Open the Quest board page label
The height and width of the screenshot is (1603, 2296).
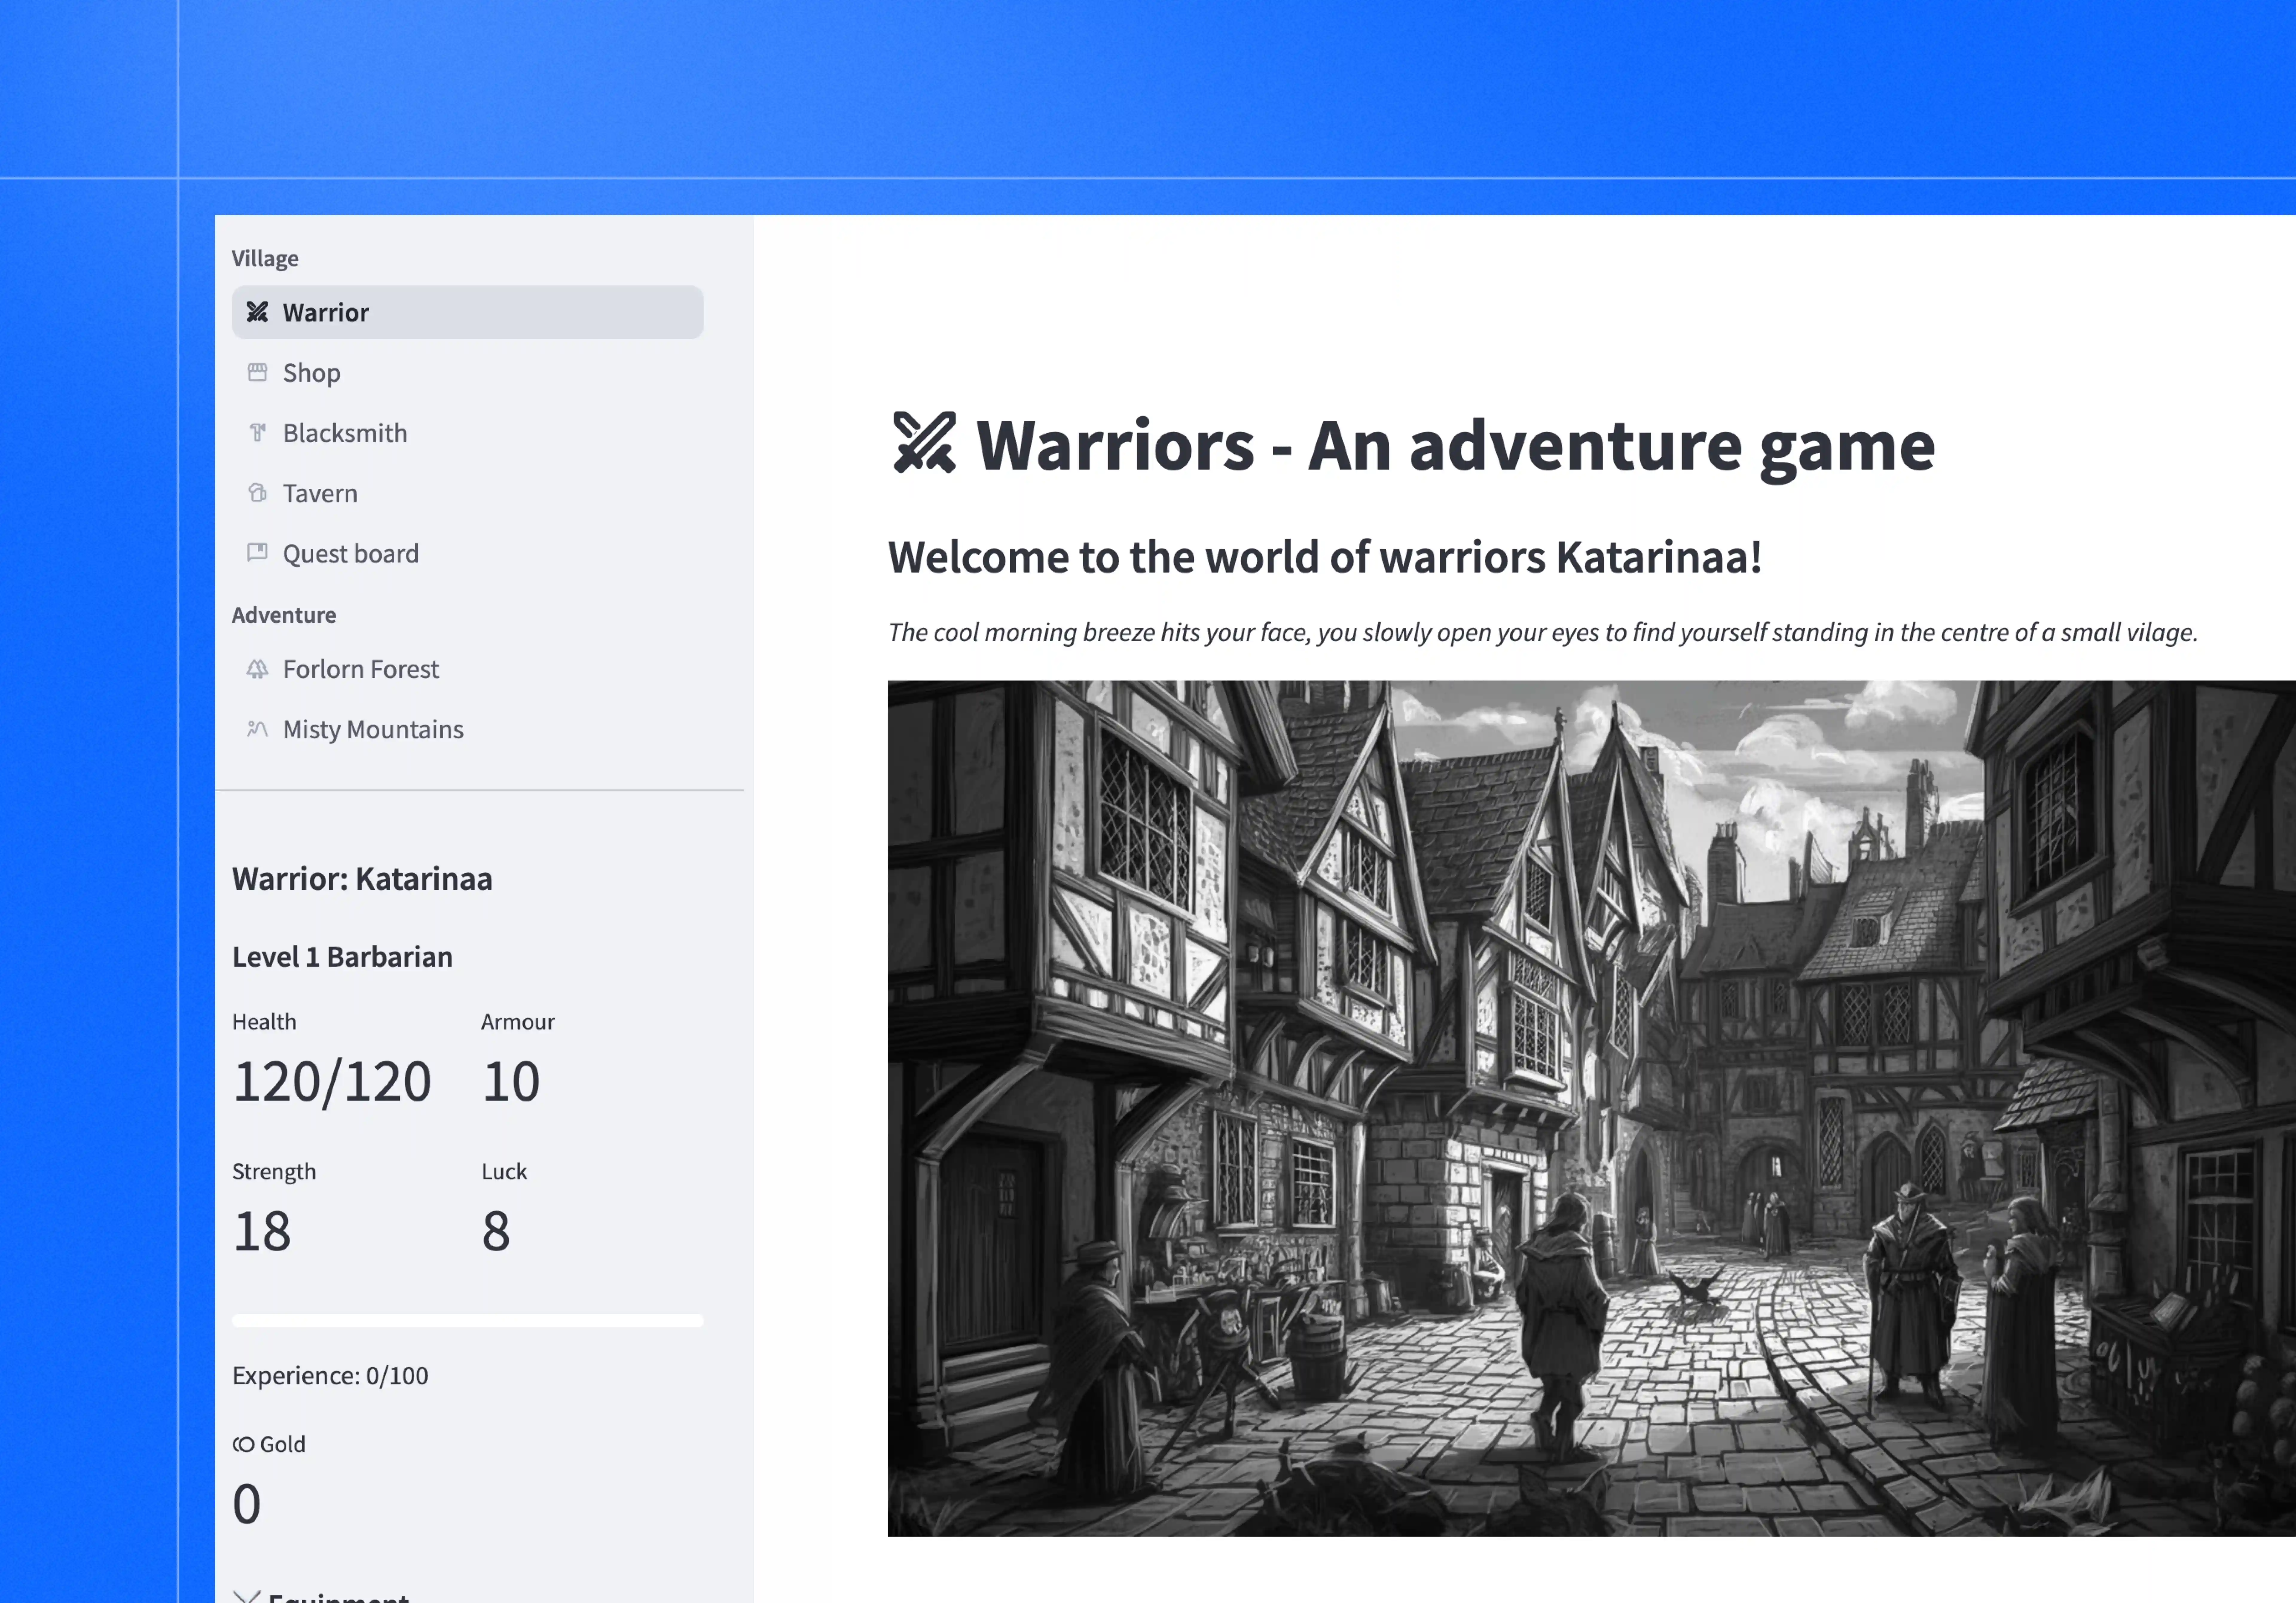pyautogui.click(x=350, y=553)
